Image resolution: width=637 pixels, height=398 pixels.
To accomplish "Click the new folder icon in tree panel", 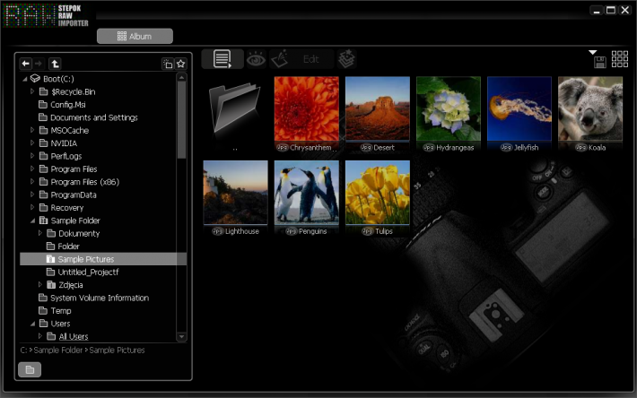I will [x=168, y=64].
